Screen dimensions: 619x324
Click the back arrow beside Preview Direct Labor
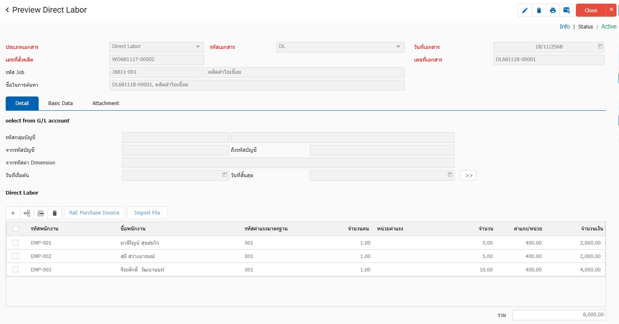coord(7,10)
